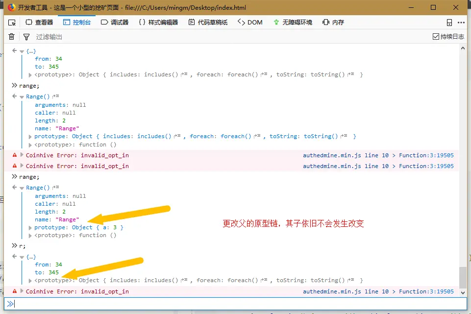Open the 代码草稿纸 scratchpad tab

pyautogui.click(x=208, y=22)
